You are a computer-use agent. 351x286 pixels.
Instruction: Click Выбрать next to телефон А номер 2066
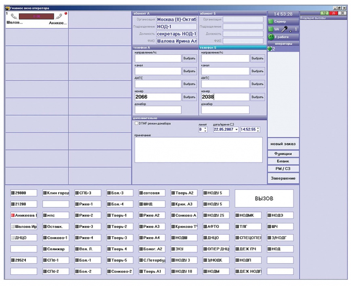coord(190,97)
